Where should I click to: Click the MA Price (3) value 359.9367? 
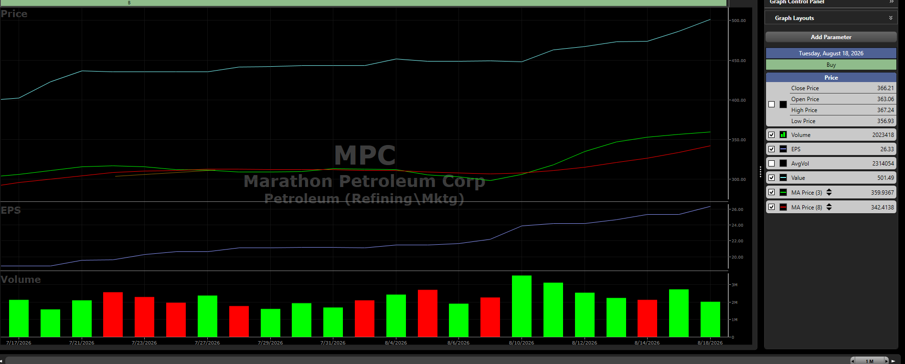[883, 193]
